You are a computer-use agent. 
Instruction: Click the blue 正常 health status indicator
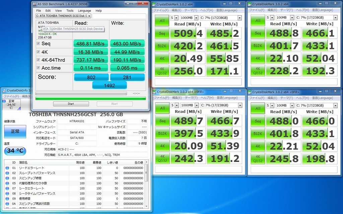coord(15,131)
